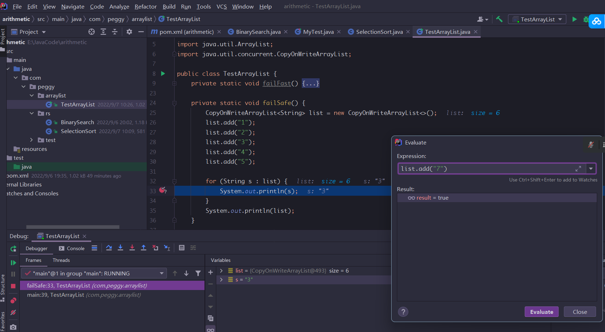Screen dimensions: 605x332
Task: Hide the Project tool window
Action: [x=141, y=32]
